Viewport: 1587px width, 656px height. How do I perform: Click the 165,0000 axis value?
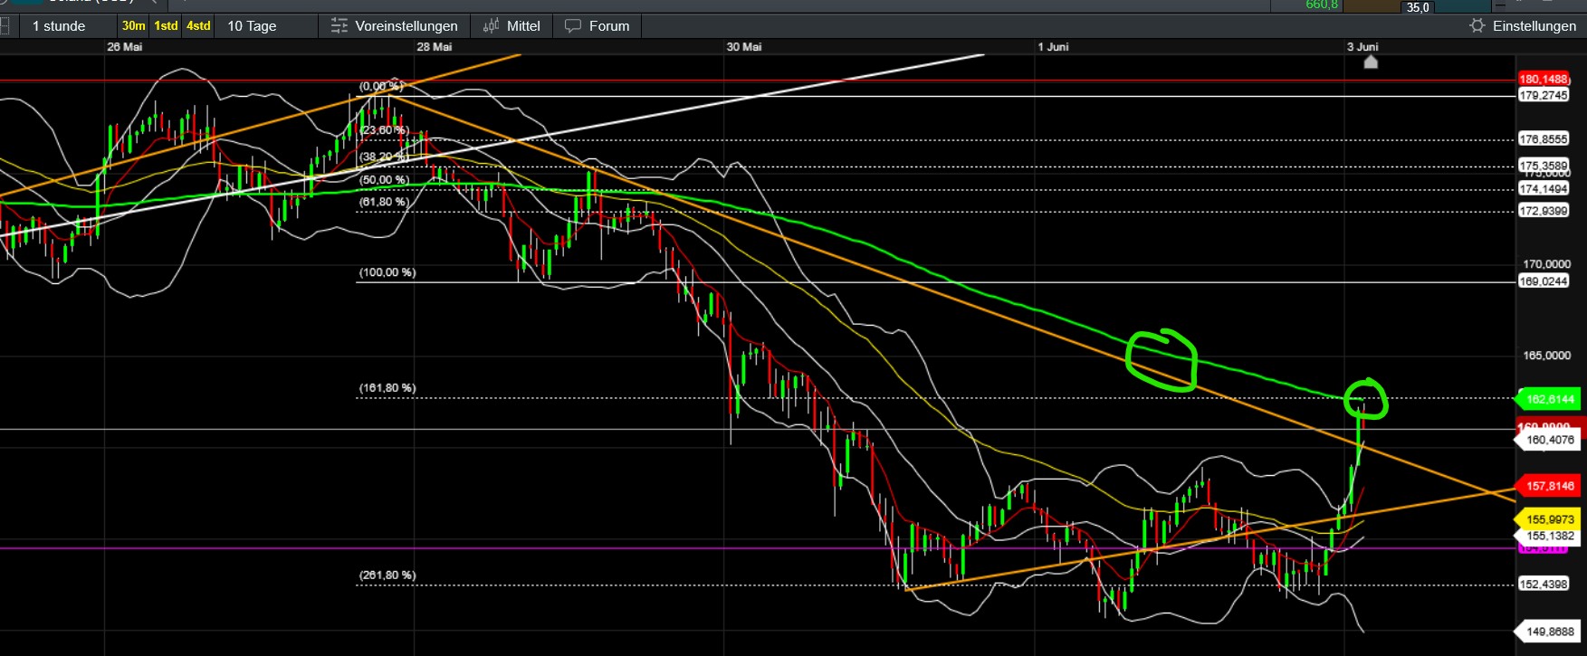1547,356
